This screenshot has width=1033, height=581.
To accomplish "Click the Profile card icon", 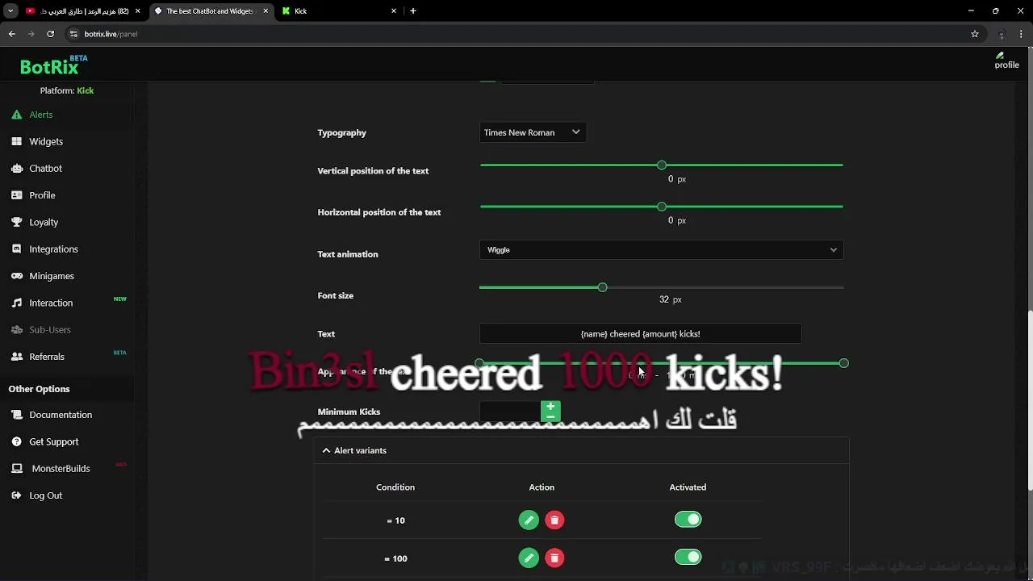I will 16,195.
